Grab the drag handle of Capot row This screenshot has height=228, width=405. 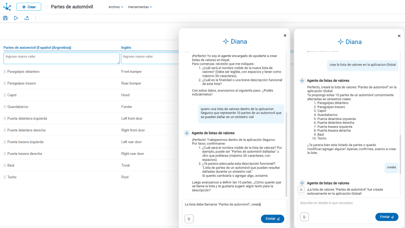(5, 95)
